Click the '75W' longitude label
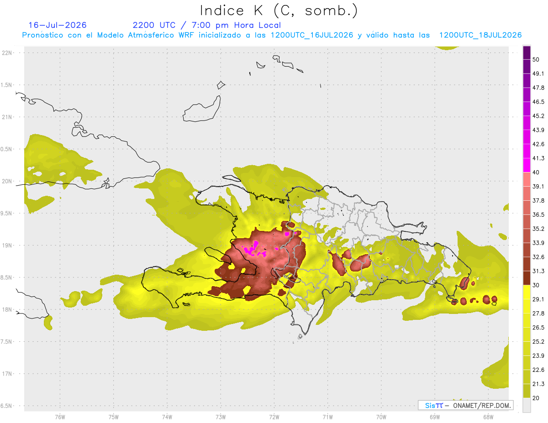 click(114, 417)
